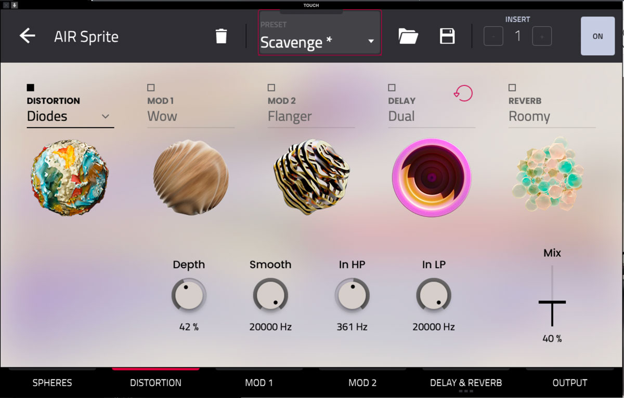Image resolution: width=624 pixels, height=398 pixels.
Task: Click the AIR Sprite title text
Action: 86,37
